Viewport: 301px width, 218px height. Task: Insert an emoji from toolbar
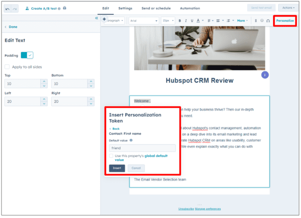262,20
